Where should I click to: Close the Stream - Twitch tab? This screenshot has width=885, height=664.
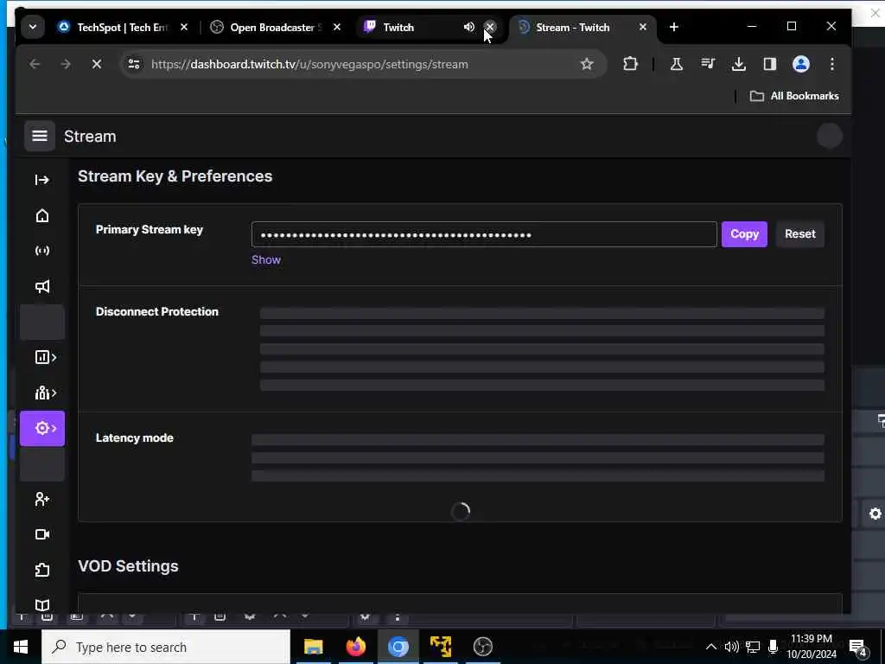click(x=642, y=27)
